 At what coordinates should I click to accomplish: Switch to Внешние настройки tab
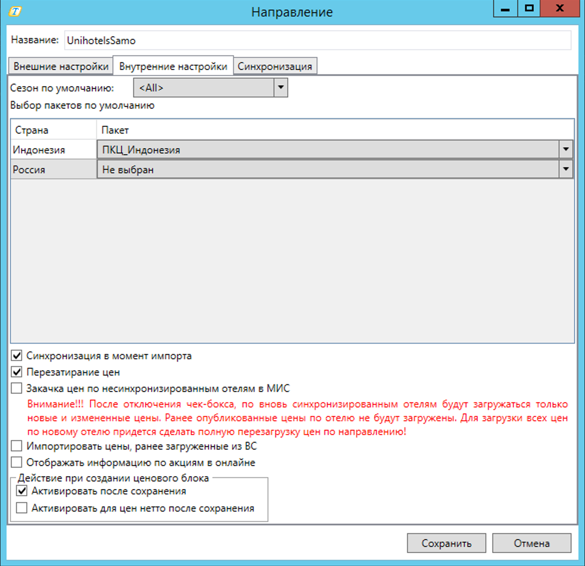[x=61, y=66]
